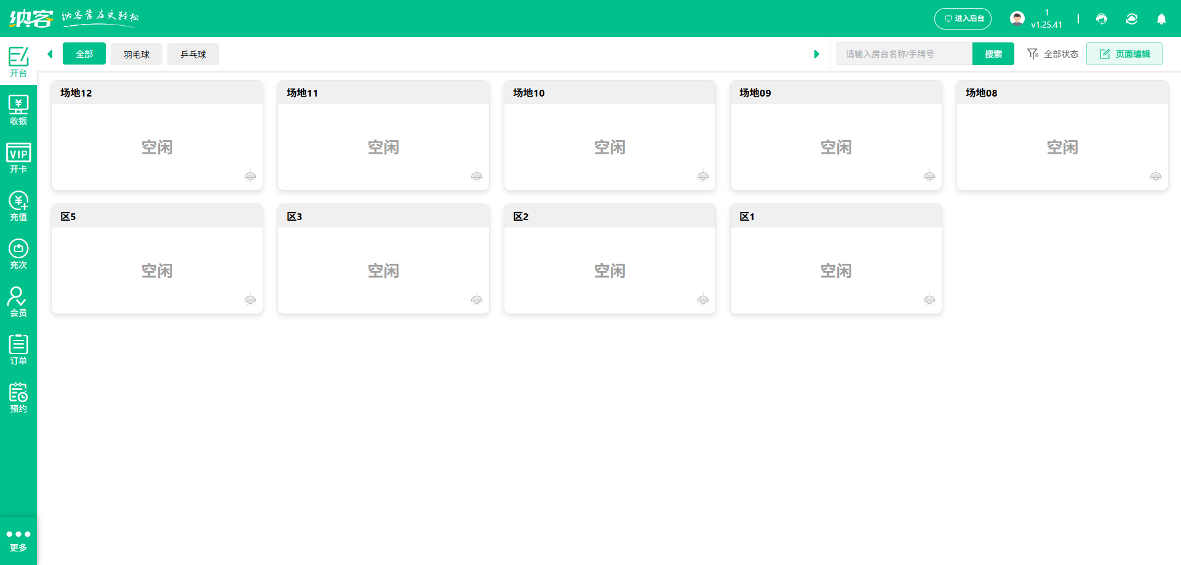The width and height of the screenshot is (1181, 565).
Task: Open the 订单 orders icon
Action: 18,350
